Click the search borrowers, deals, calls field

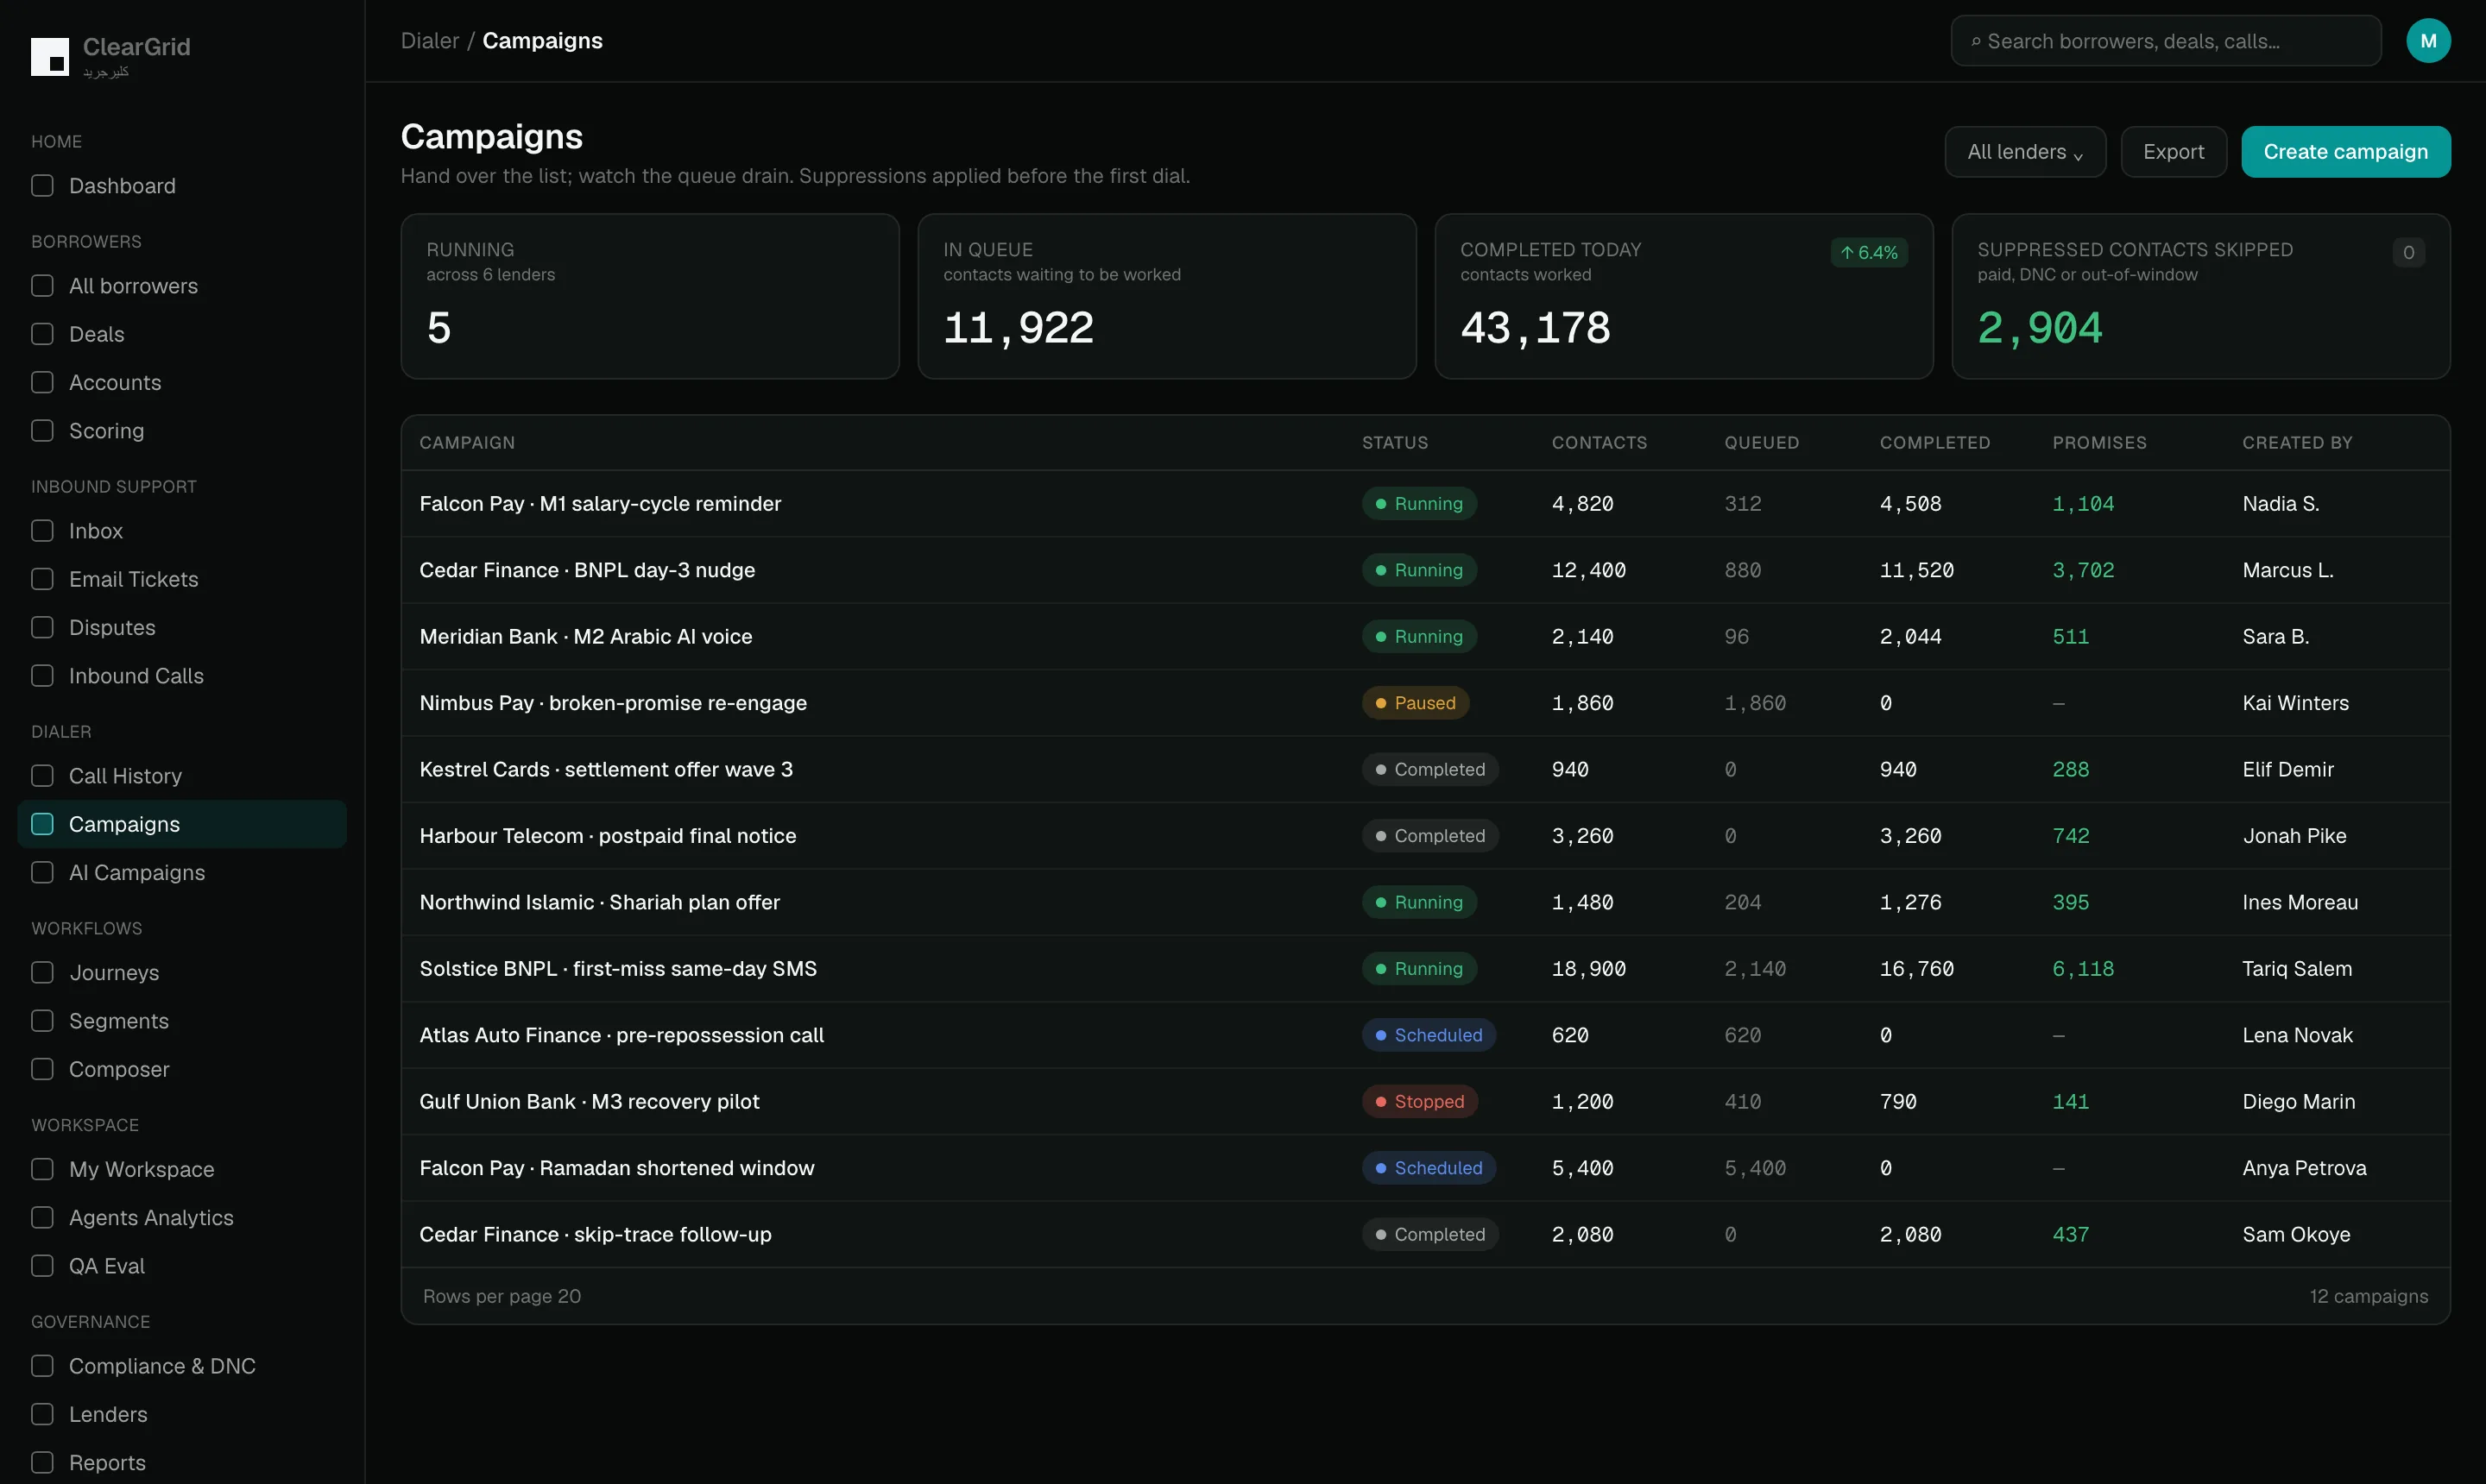(2165, 41)
